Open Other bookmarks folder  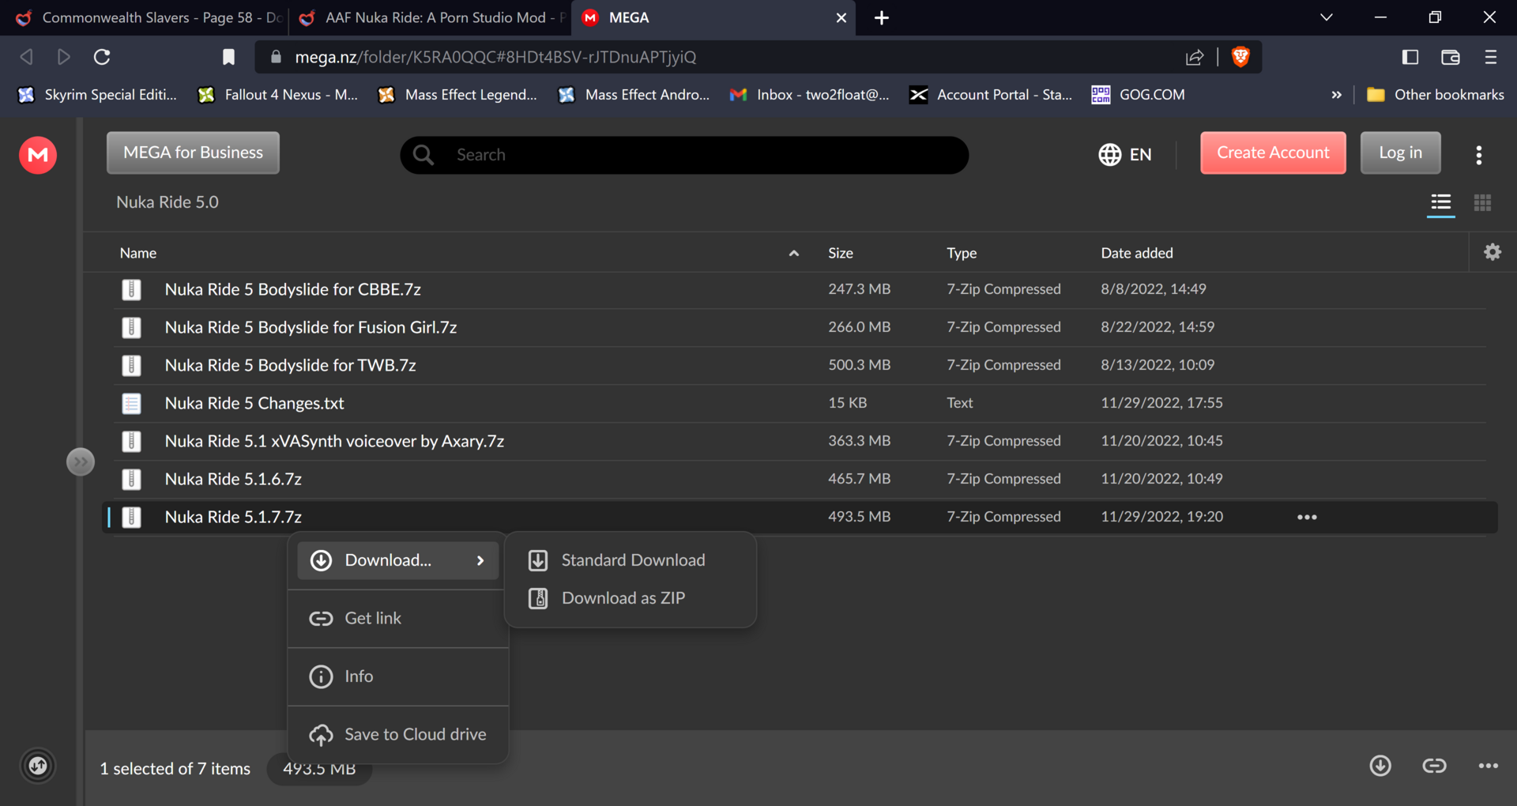pos(1436,95)
